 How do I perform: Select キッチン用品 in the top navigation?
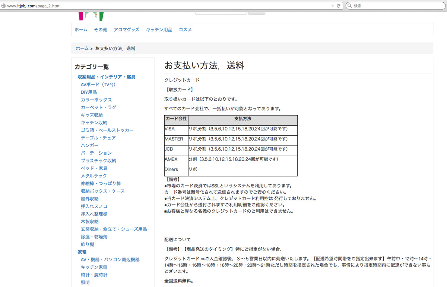(x=159, y=30)
